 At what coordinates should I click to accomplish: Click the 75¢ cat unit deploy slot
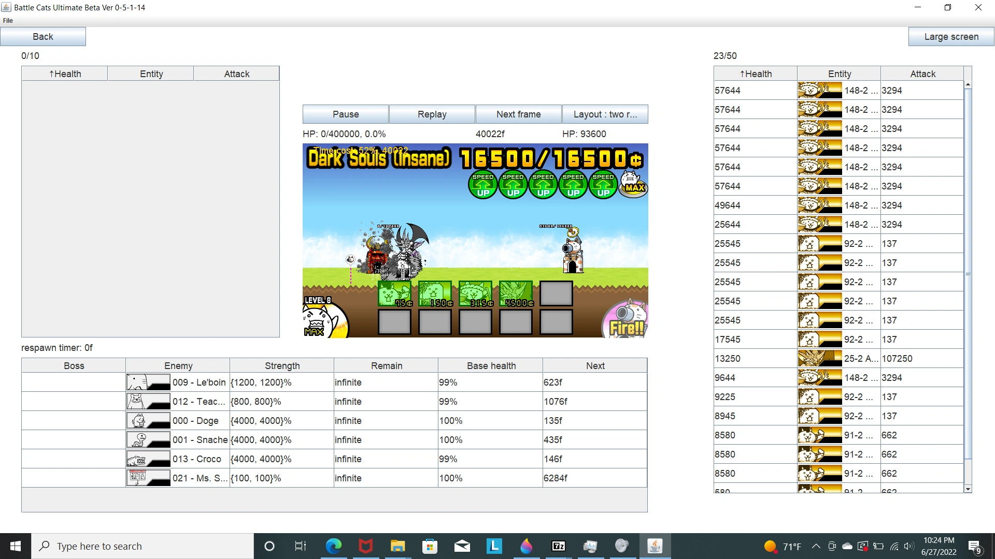(394, 294)
